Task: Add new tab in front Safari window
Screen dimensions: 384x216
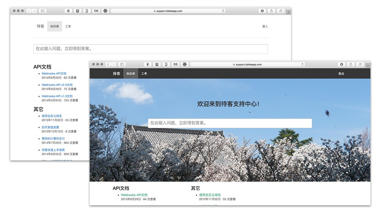Action: click(368, 65)
